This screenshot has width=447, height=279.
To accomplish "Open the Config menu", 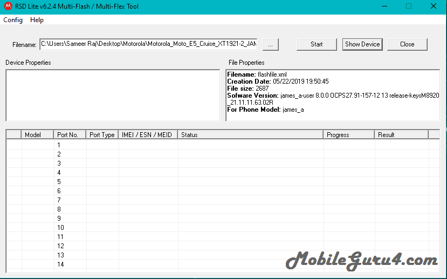I will [13, 20].
